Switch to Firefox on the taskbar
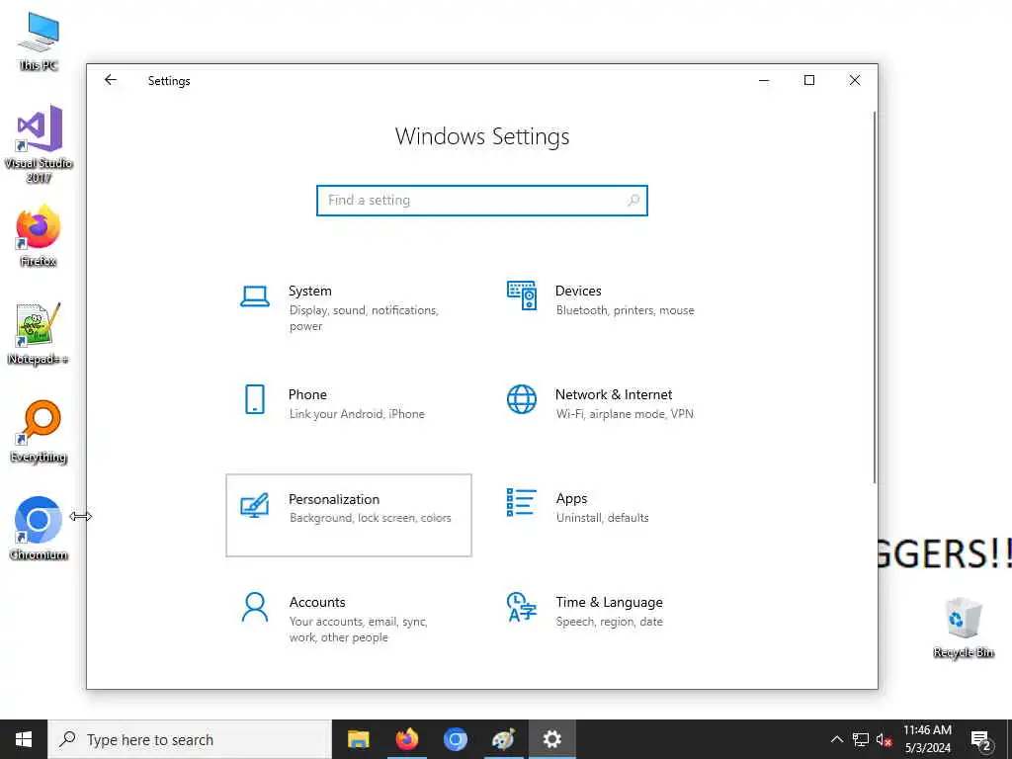Screen dimensions: 1012x759 click(406, 739)
